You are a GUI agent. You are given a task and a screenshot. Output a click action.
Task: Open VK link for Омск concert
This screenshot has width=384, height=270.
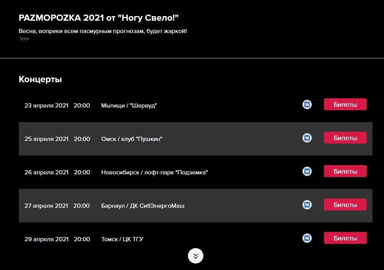(307, 138)
